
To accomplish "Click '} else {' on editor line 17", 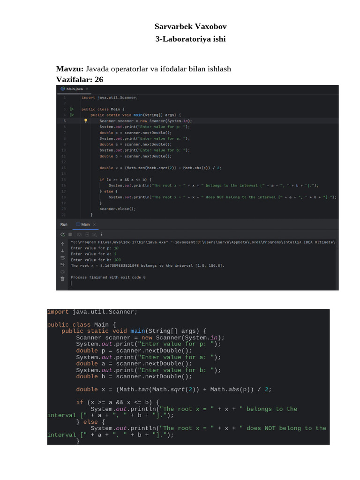I will 109,191.
